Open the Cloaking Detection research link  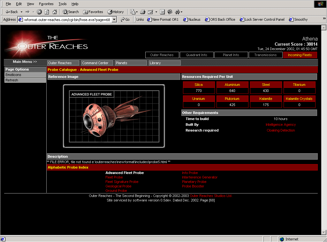coord(281,130)
